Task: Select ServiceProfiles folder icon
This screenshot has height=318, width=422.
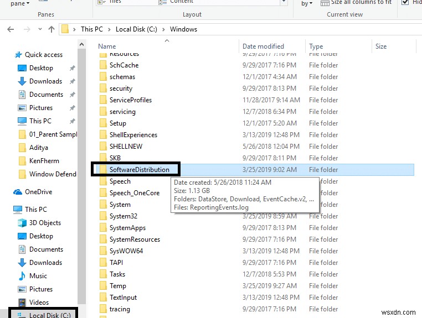Action: (103, 100)
